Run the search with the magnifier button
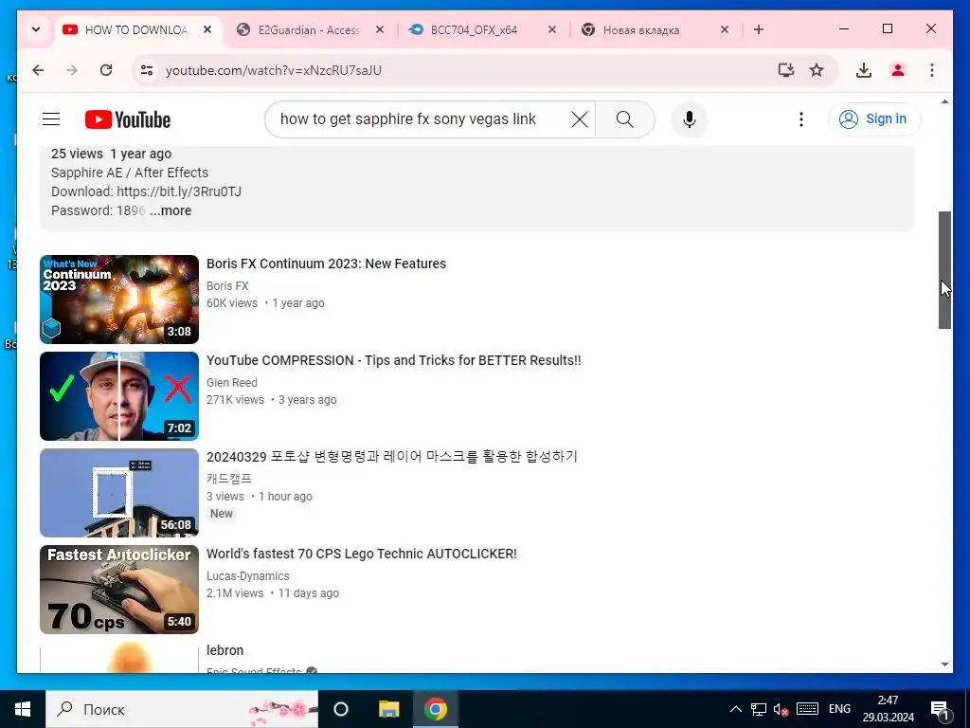Viewport: 970px width, 728px height. tap(625, 118)
